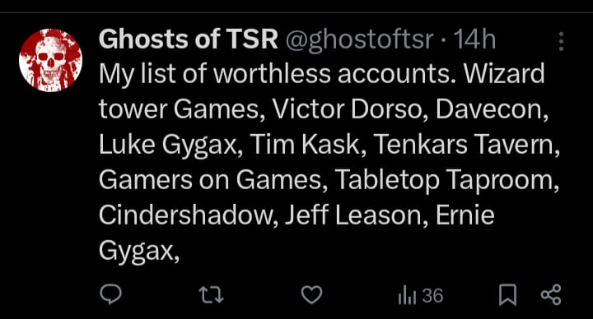The image size is (593, 319).
Task: Open the three-dot more options menu
Action: [x=561, y=41]
